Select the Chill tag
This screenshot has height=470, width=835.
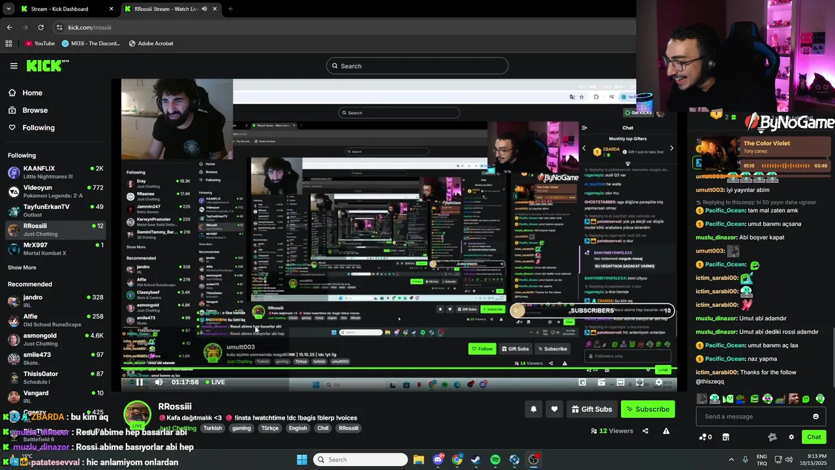click(323, 428)
